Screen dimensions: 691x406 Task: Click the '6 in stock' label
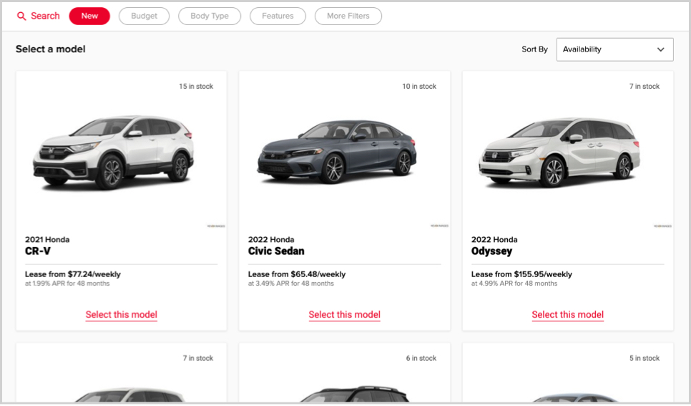[421, 358]
